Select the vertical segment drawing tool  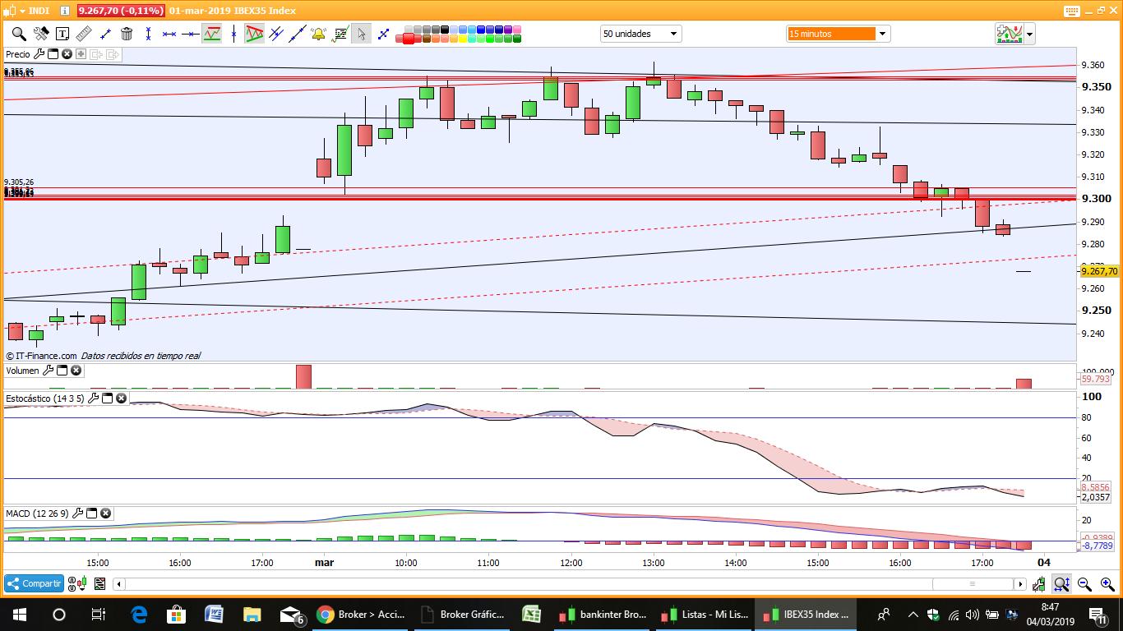click(x=148, y=34)
